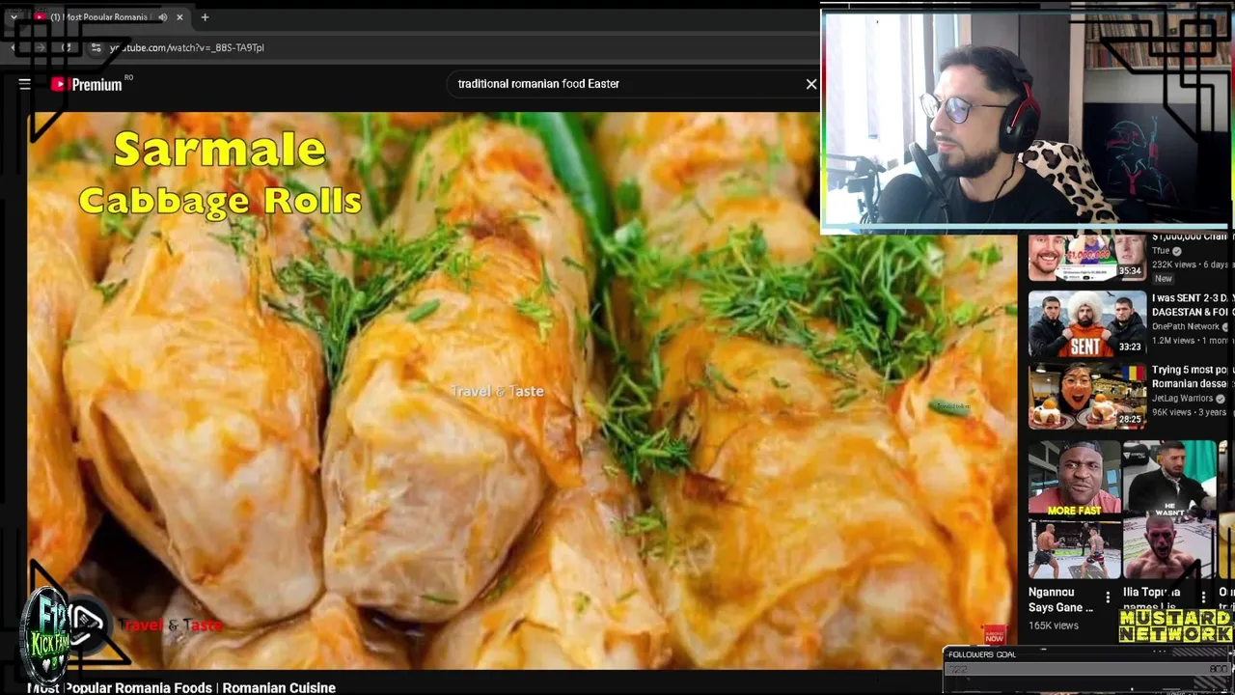Go to YouTube Premium home logo
1235x695 pixels.
(87, 84)
